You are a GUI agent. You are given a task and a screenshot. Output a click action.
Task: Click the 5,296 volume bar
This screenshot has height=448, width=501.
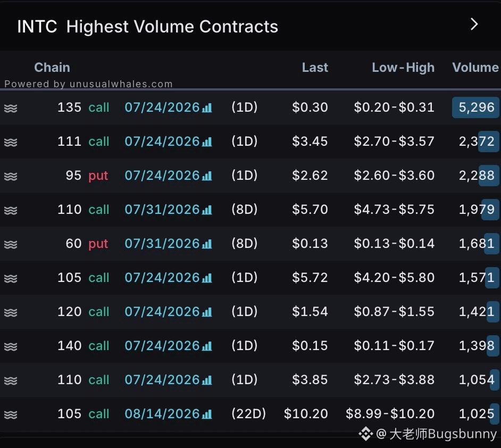[x=475, y=107]
